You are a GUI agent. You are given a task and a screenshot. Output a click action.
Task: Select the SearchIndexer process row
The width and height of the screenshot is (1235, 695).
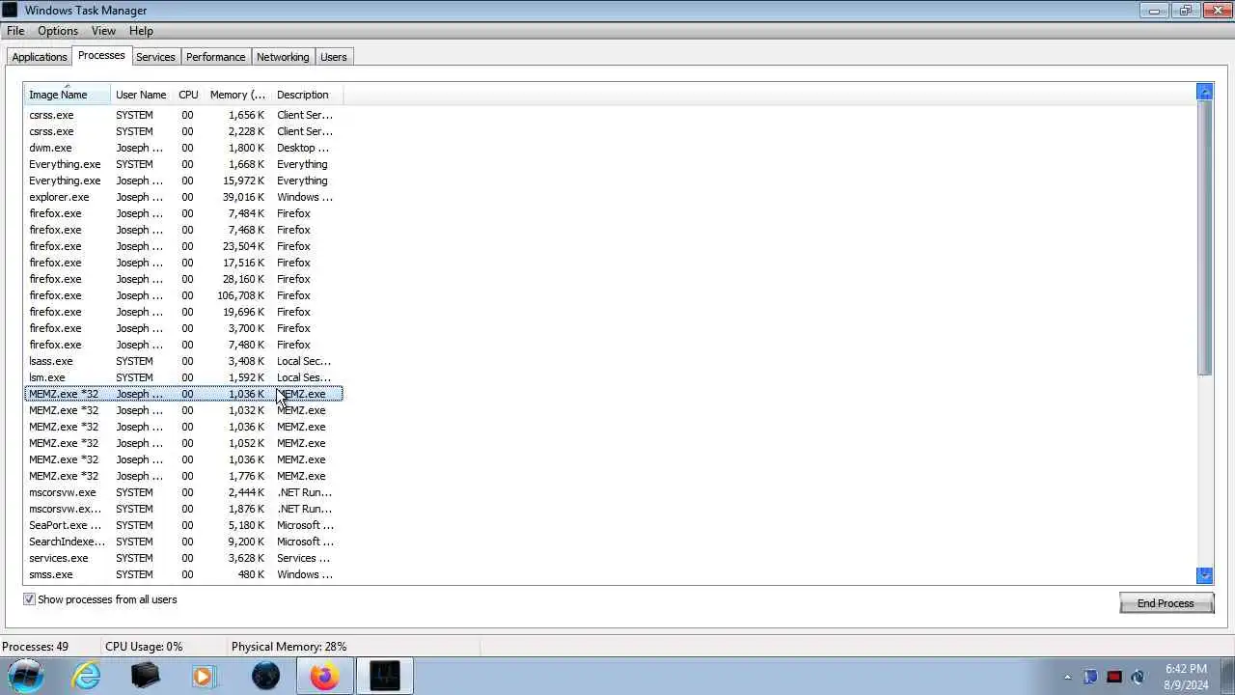click(183, 542)
